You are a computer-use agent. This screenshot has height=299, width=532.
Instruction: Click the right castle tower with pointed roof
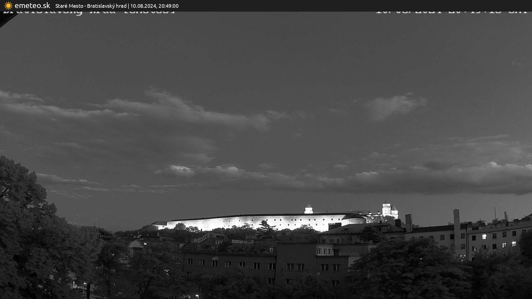386,208
